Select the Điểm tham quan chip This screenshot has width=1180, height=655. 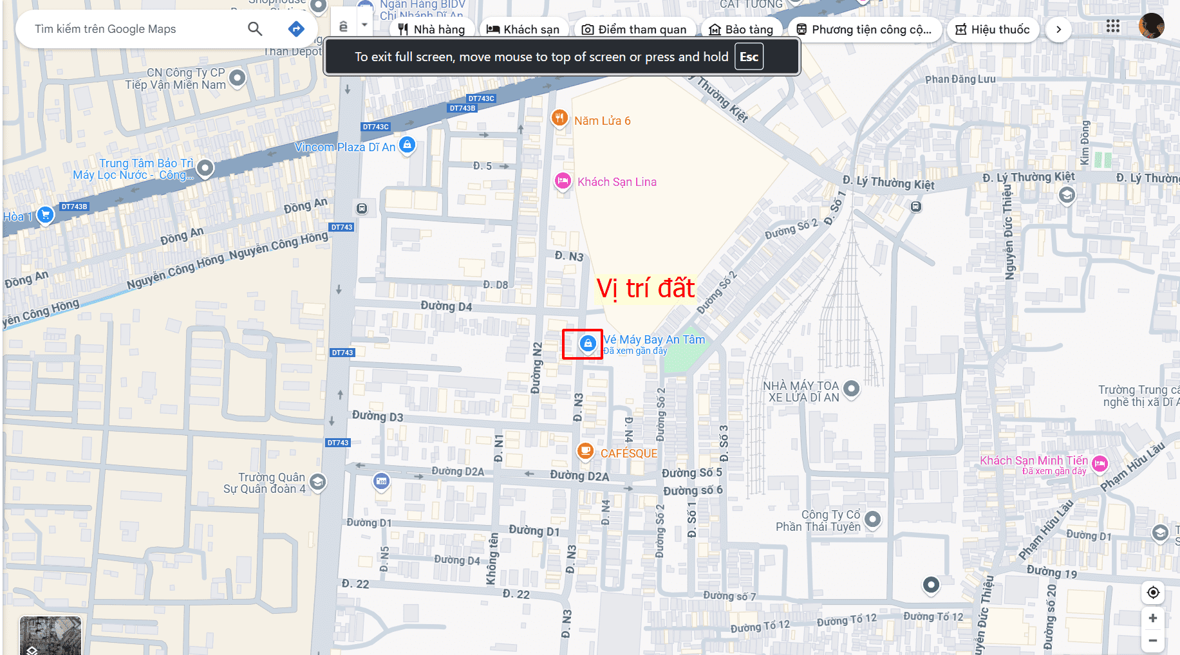tap(634, 30)
